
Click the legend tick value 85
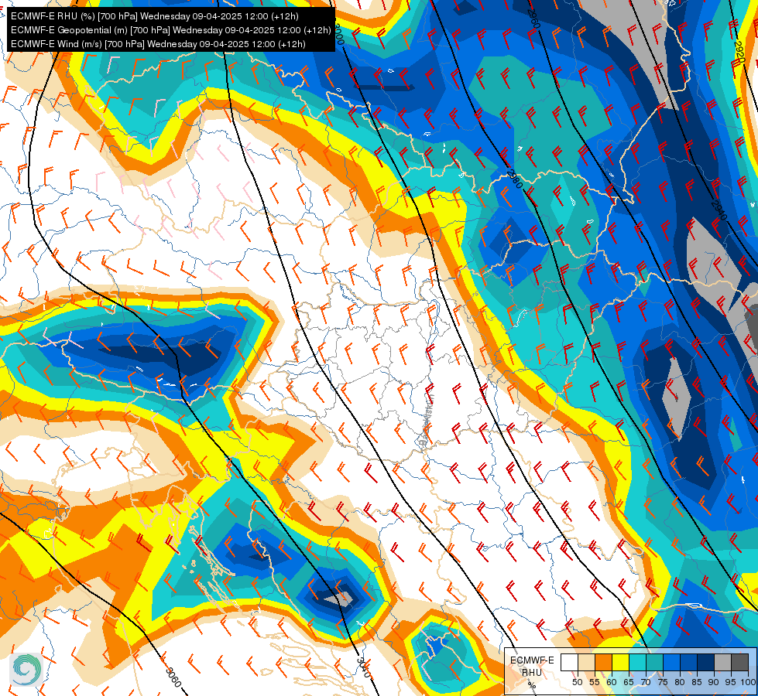tap(697, 682)
